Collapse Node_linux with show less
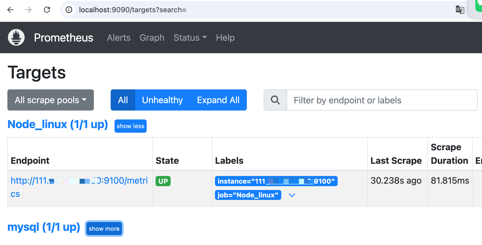Viewport: 482px width, 245px height. pos(131,126)
